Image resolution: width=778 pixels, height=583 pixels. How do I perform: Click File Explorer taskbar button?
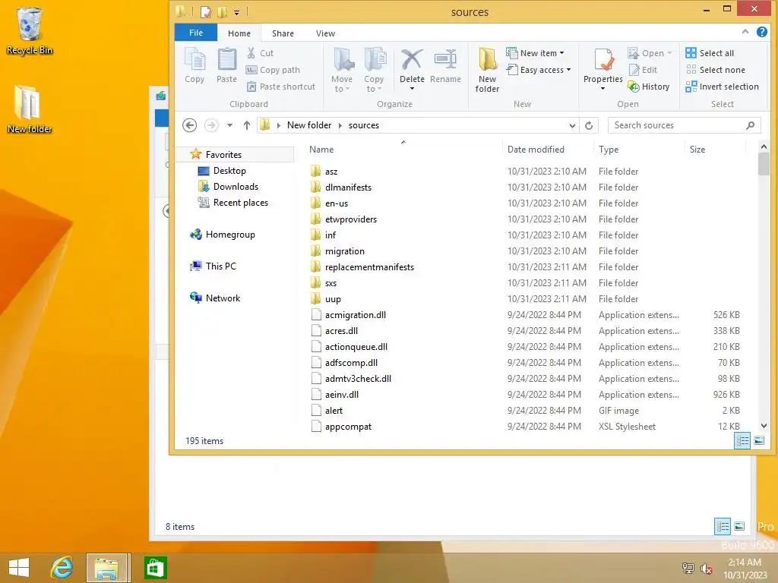click(107, 568)
